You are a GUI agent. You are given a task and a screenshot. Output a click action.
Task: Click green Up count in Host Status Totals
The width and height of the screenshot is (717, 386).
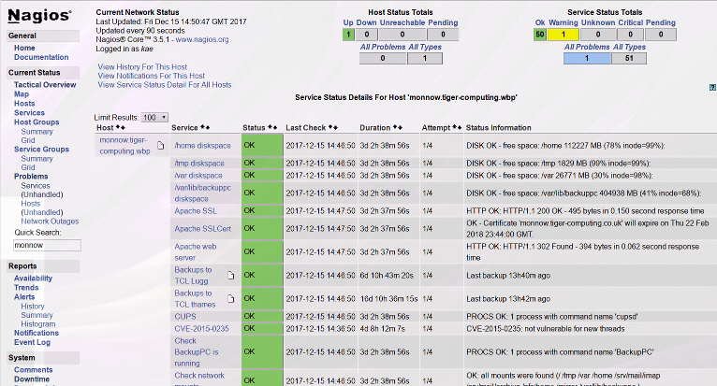[348, 35]
